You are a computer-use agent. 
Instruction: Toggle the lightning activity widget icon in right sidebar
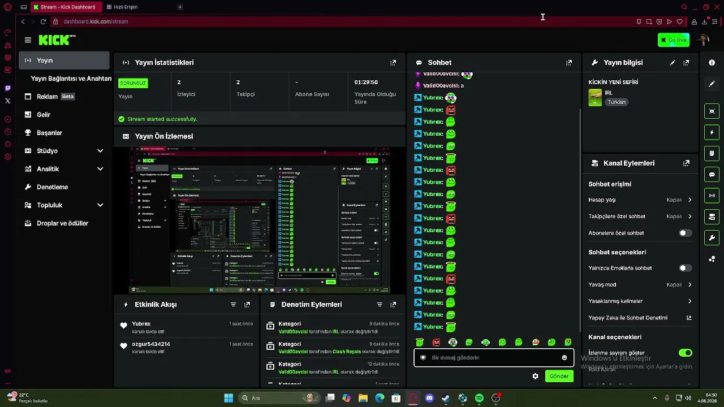[x=712, y=132]
